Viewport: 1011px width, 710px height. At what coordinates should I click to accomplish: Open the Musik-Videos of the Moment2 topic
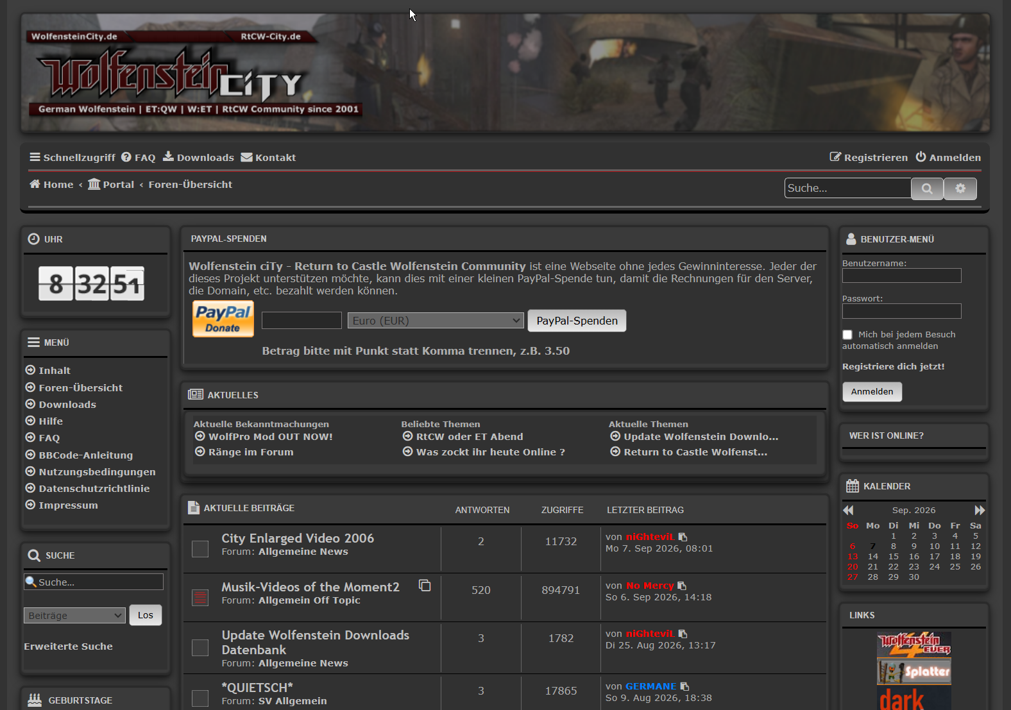[x=310, y=587]
